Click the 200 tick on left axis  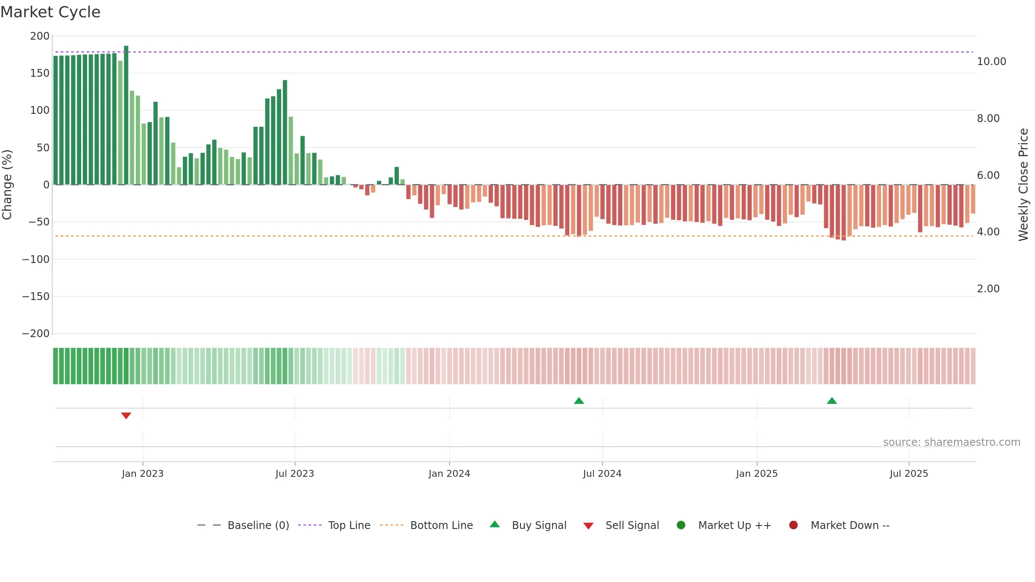click(40, 36)
